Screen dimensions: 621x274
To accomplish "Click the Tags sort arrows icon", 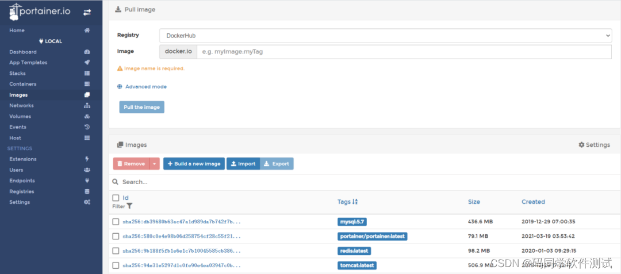I will (x=355, y=202).
